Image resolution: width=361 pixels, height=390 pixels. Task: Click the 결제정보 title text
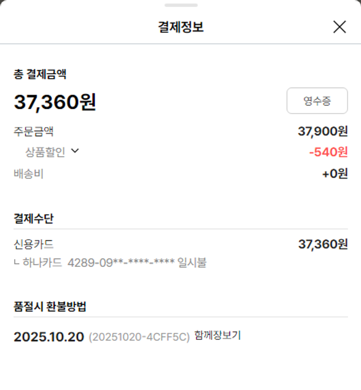[180, 27]
